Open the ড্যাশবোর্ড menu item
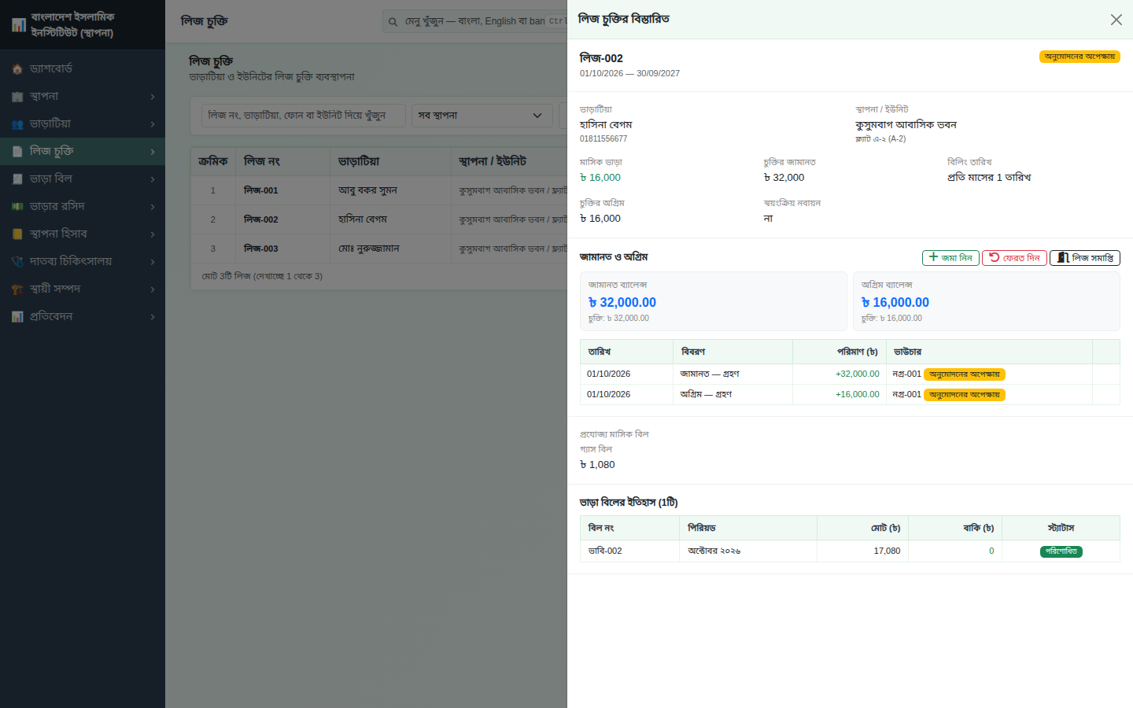The width and height of the screenshot is (1133, 708). point(83,69)
